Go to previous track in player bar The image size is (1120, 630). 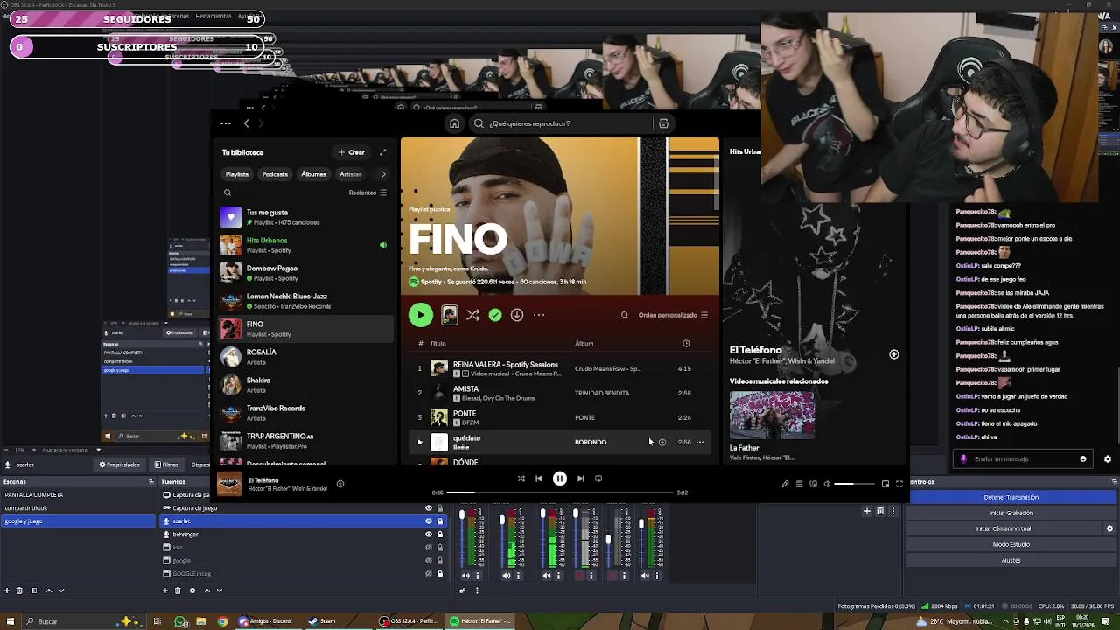539,479
